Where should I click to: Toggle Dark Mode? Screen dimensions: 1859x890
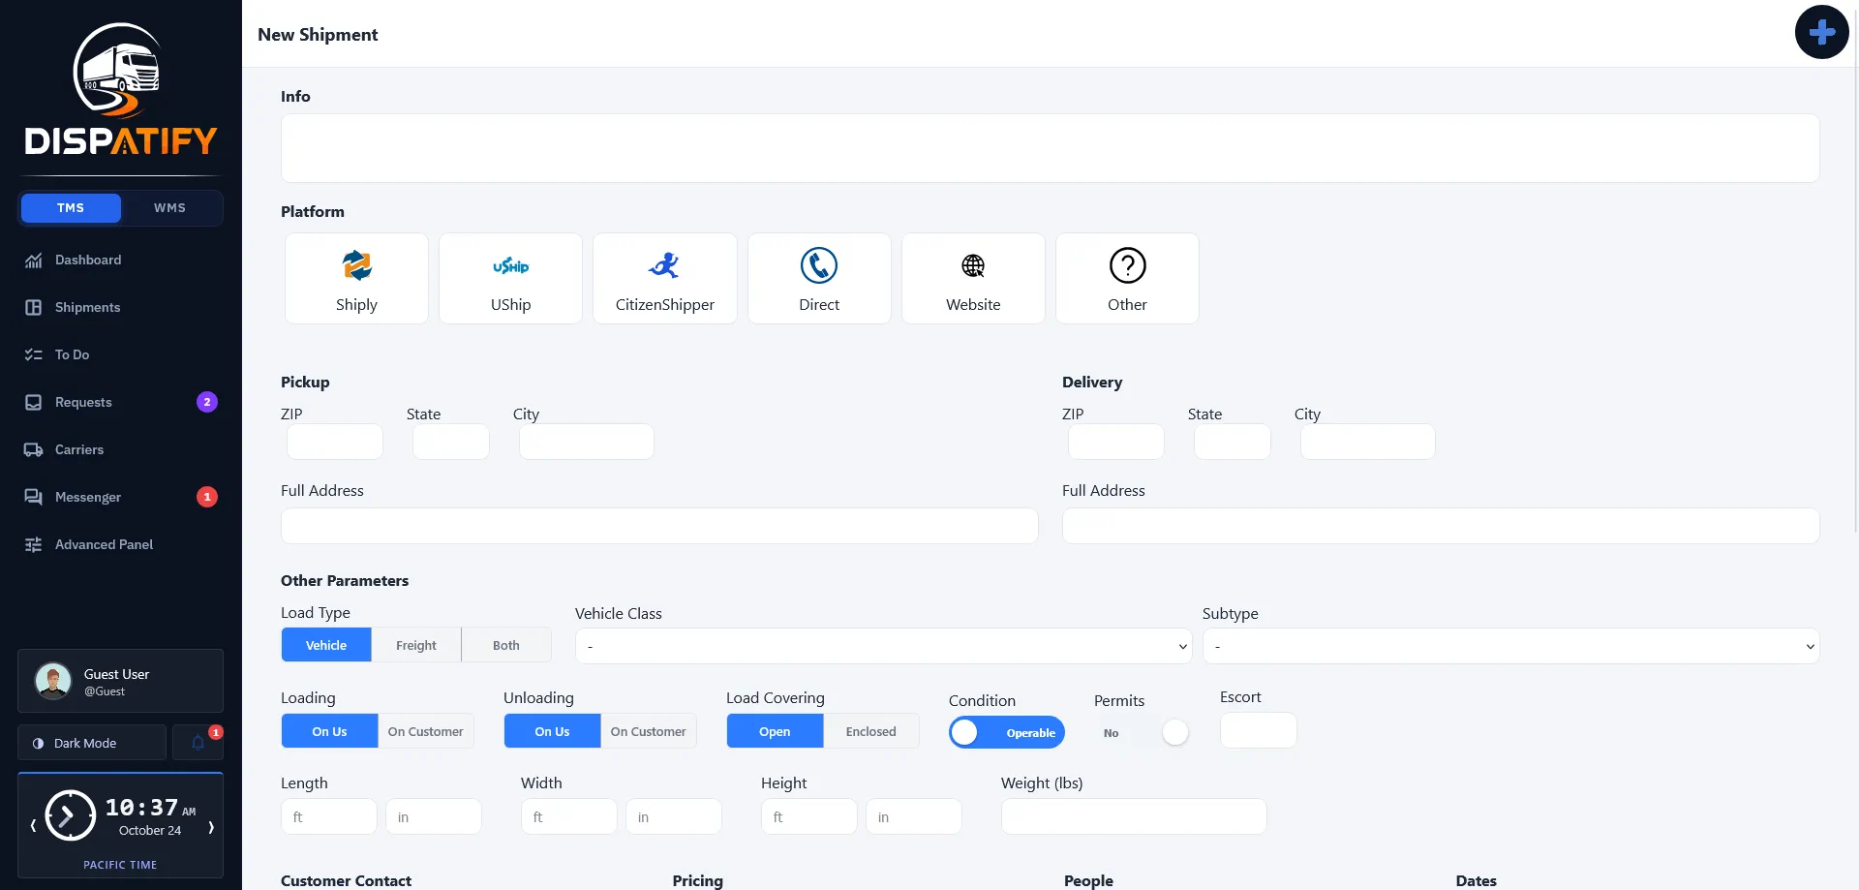point(92,743)
